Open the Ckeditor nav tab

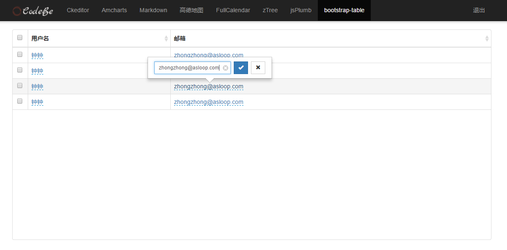pyautogui.click(x=78, y=10)
